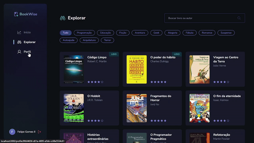Select the Romance category filter
This screenshot has width=254, height=143.
(207, 33)
